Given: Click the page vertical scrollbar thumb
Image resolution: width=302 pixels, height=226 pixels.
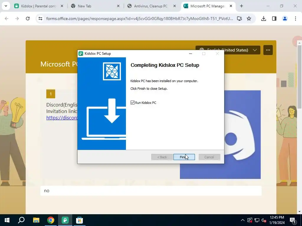Looking at the screenshot, I should (299, 77).
